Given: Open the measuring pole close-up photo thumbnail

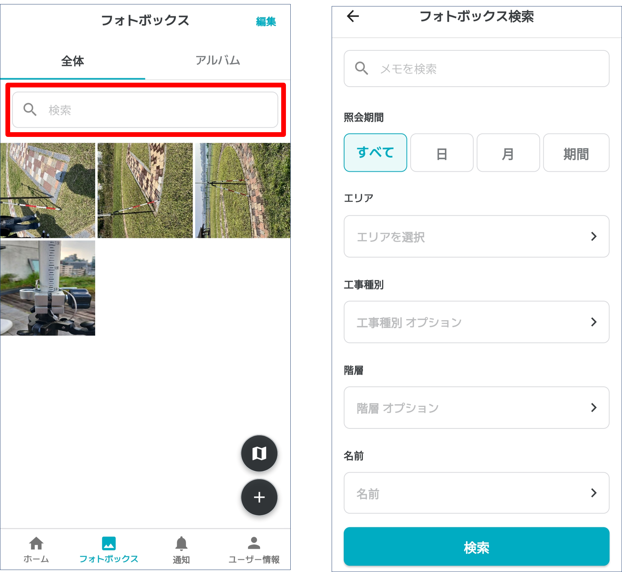Looking at the screenshot, I should coord(48,288).
